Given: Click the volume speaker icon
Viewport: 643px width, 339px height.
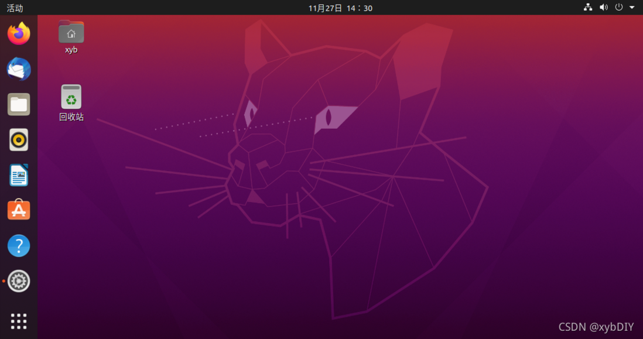Looking at the screenshot, I should tap(604, 8).
